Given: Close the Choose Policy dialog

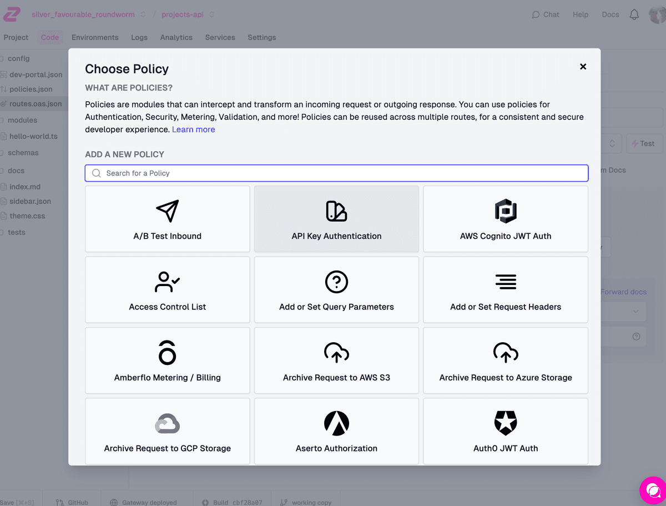Looking at the screenshot, I should pyautogui.click(x=583, y=67).
